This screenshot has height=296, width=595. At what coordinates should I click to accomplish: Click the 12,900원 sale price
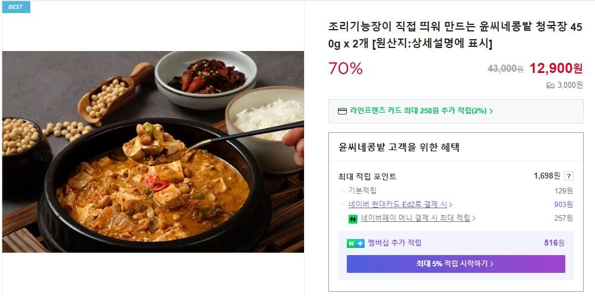point(556,68)
